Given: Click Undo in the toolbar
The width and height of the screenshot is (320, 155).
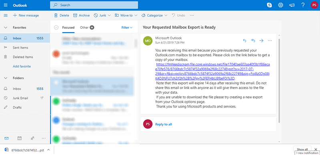Looking at the screenshot, I should pos(178,16).
